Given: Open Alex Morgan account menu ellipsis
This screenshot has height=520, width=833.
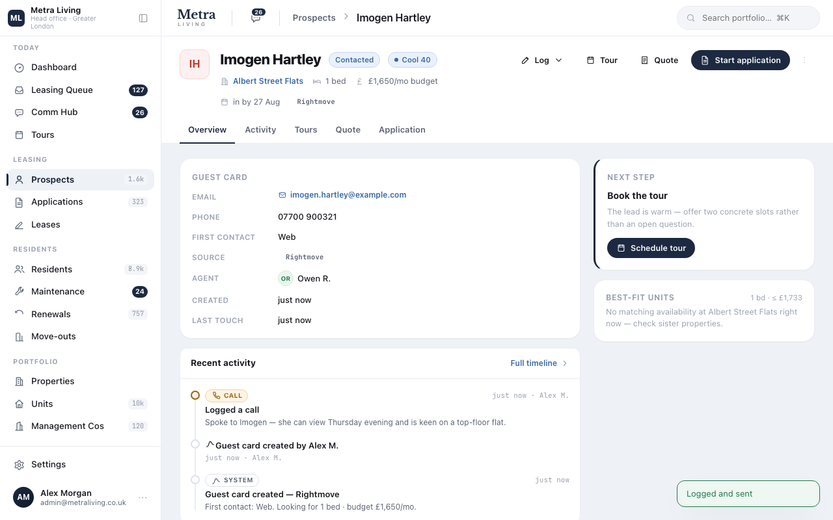Looking at the screenshot, I should (143, 498).
